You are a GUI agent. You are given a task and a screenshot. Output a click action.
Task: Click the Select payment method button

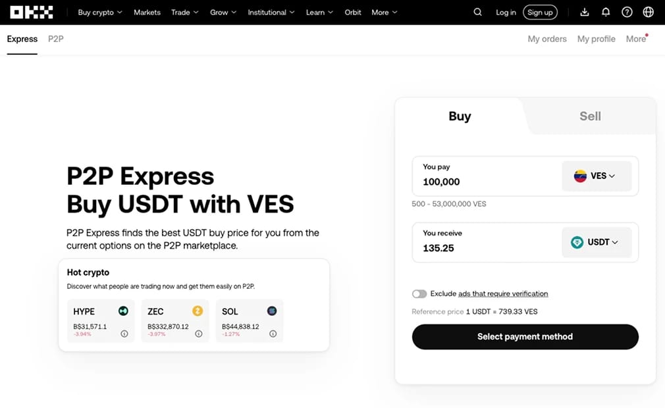click(x=525, y=337)
